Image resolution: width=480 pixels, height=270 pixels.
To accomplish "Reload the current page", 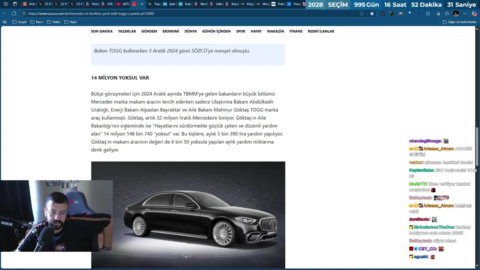I will coord(14,13).
